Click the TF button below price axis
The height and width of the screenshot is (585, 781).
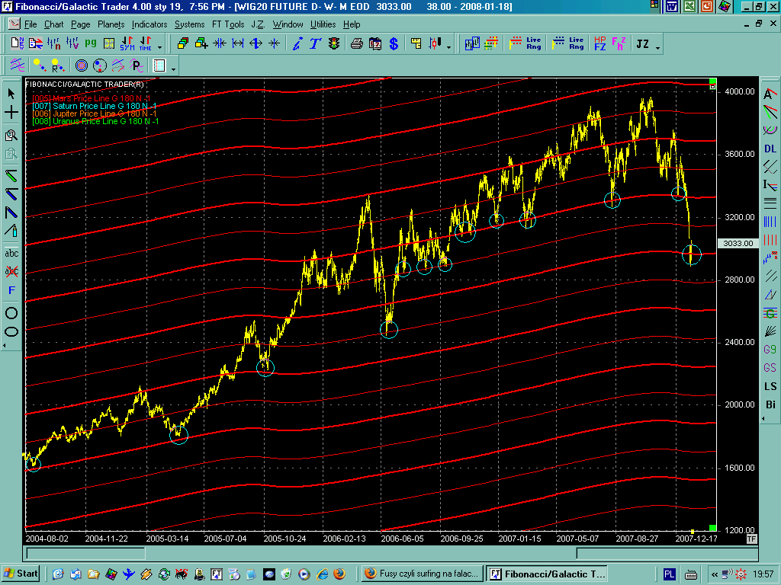tap(751, 539)
